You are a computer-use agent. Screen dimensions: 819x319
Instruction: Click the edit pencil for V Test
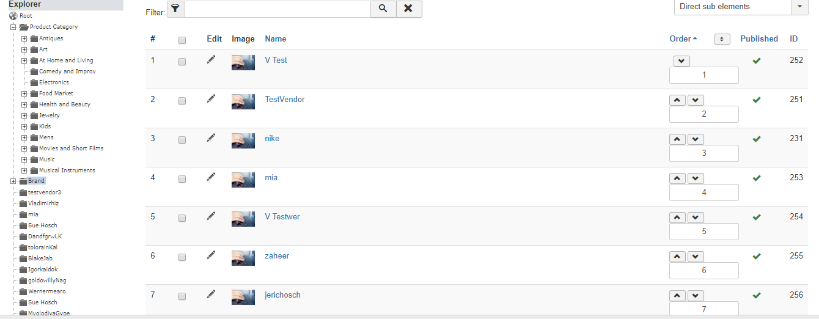click(211, 60)
